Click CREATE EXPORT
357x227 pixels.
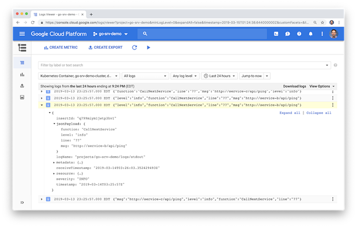pos(105,48)
